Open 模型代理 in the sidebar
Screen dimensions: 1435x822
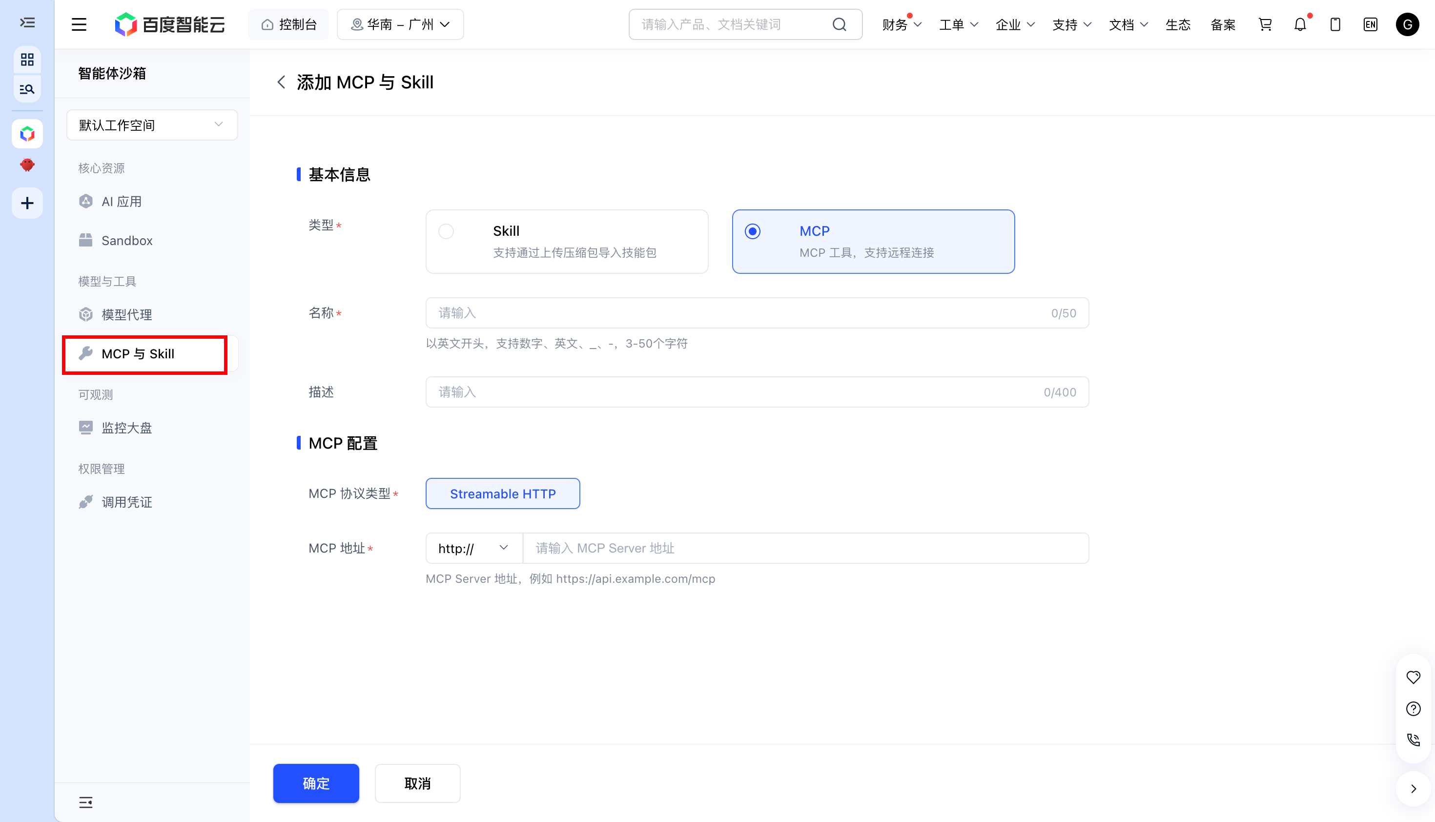tap(151, 314)
